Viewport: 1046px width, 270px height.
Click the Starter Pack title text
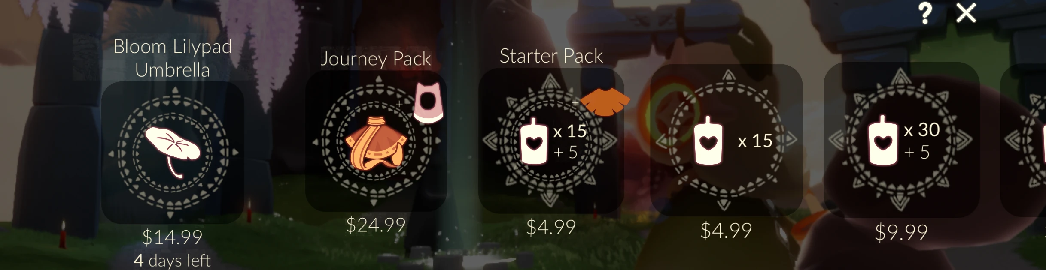tap(551, 56)
